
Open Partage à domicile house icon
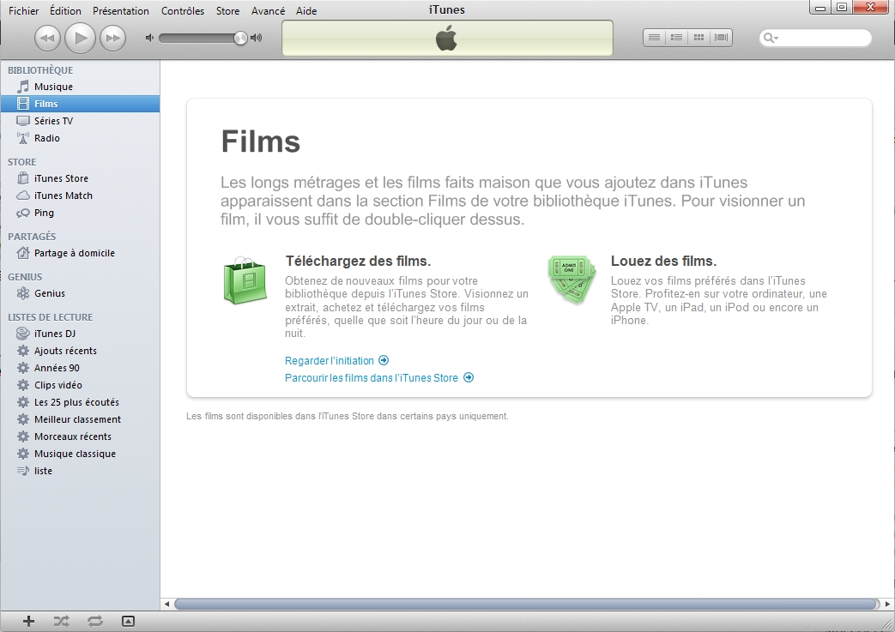pos(23,253)
